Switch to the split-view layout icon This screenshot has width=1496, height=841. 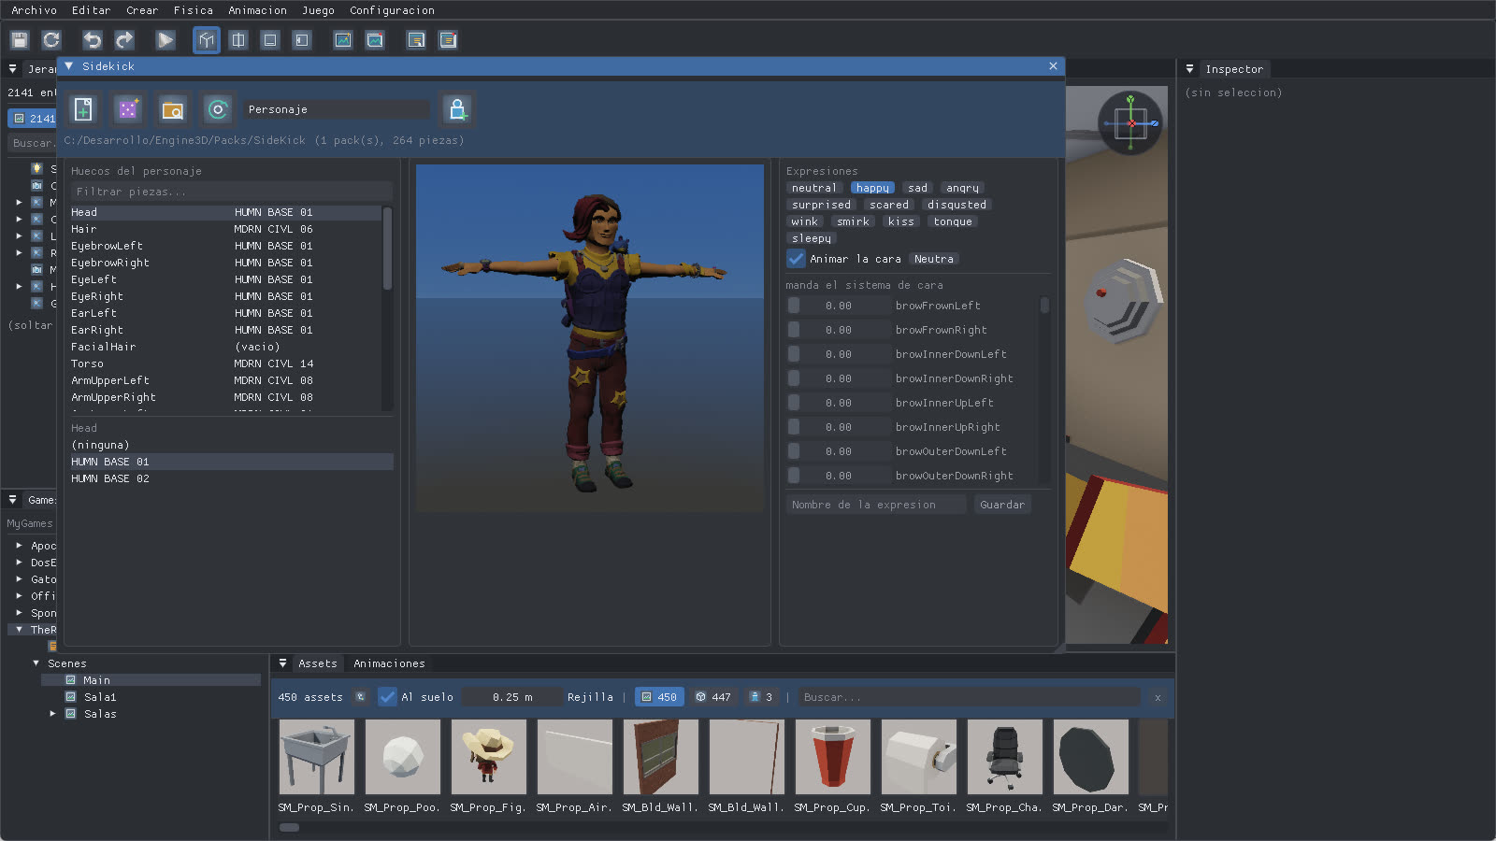(x=238, y=40)
